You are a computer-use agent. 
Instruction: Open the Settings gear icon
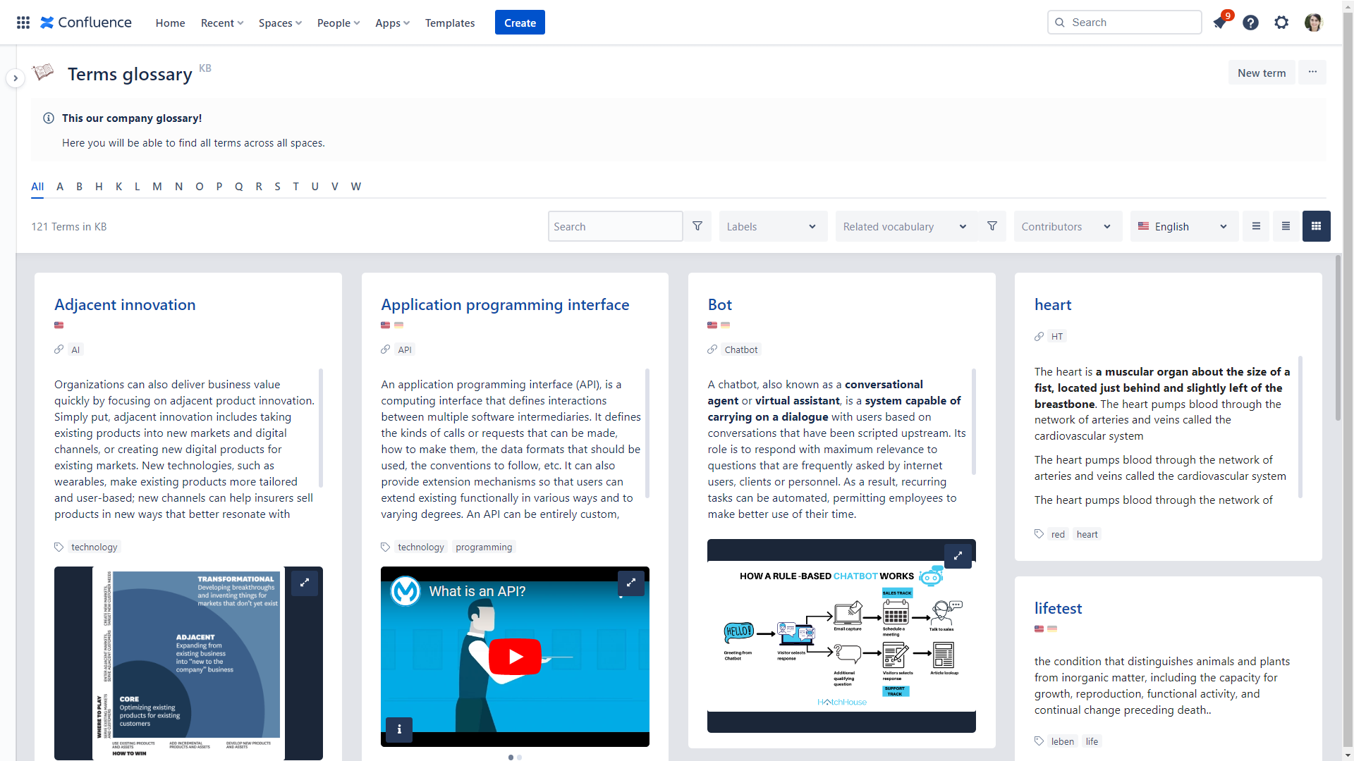pos(1281,23)
